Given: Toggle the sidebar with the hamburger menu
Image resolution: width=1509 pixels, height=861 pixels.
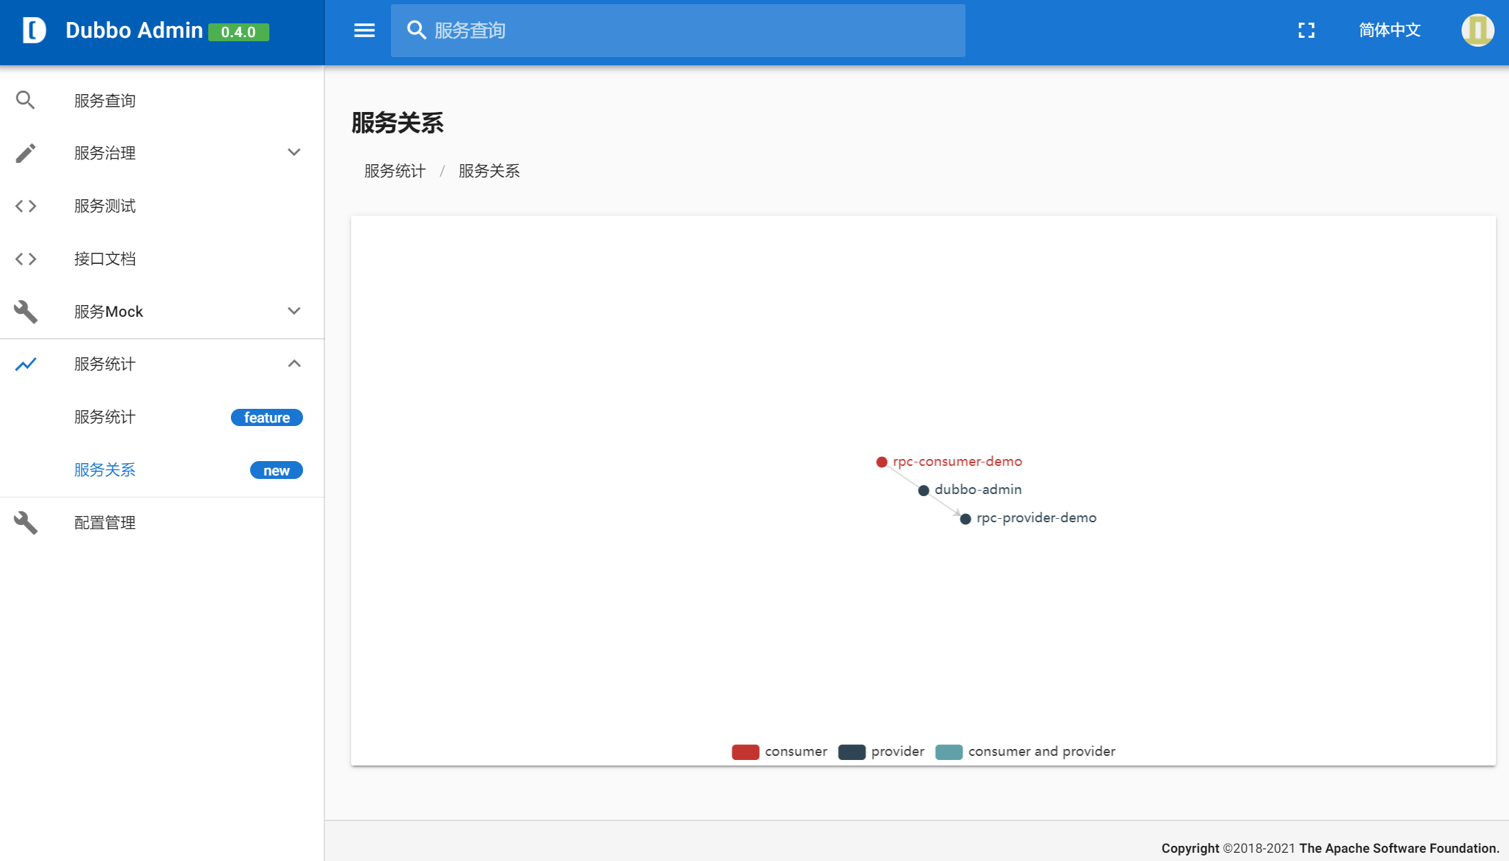Looking at the screenshot, I should [x=364, y=30].
